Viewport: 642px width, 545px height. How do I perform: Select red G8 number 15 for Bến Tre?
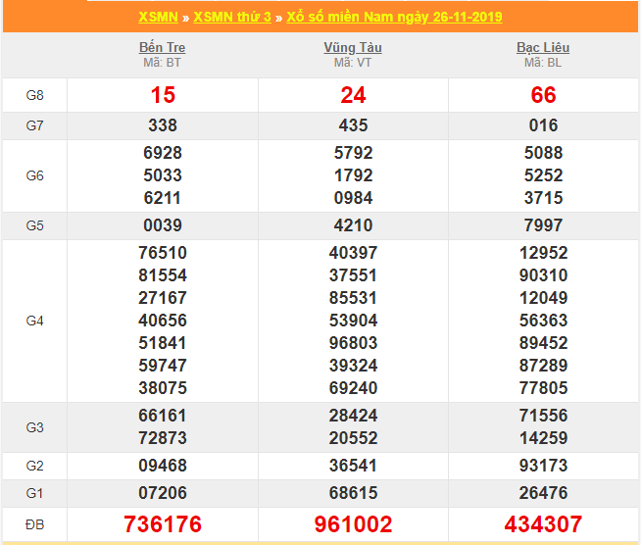pos(162,95)
